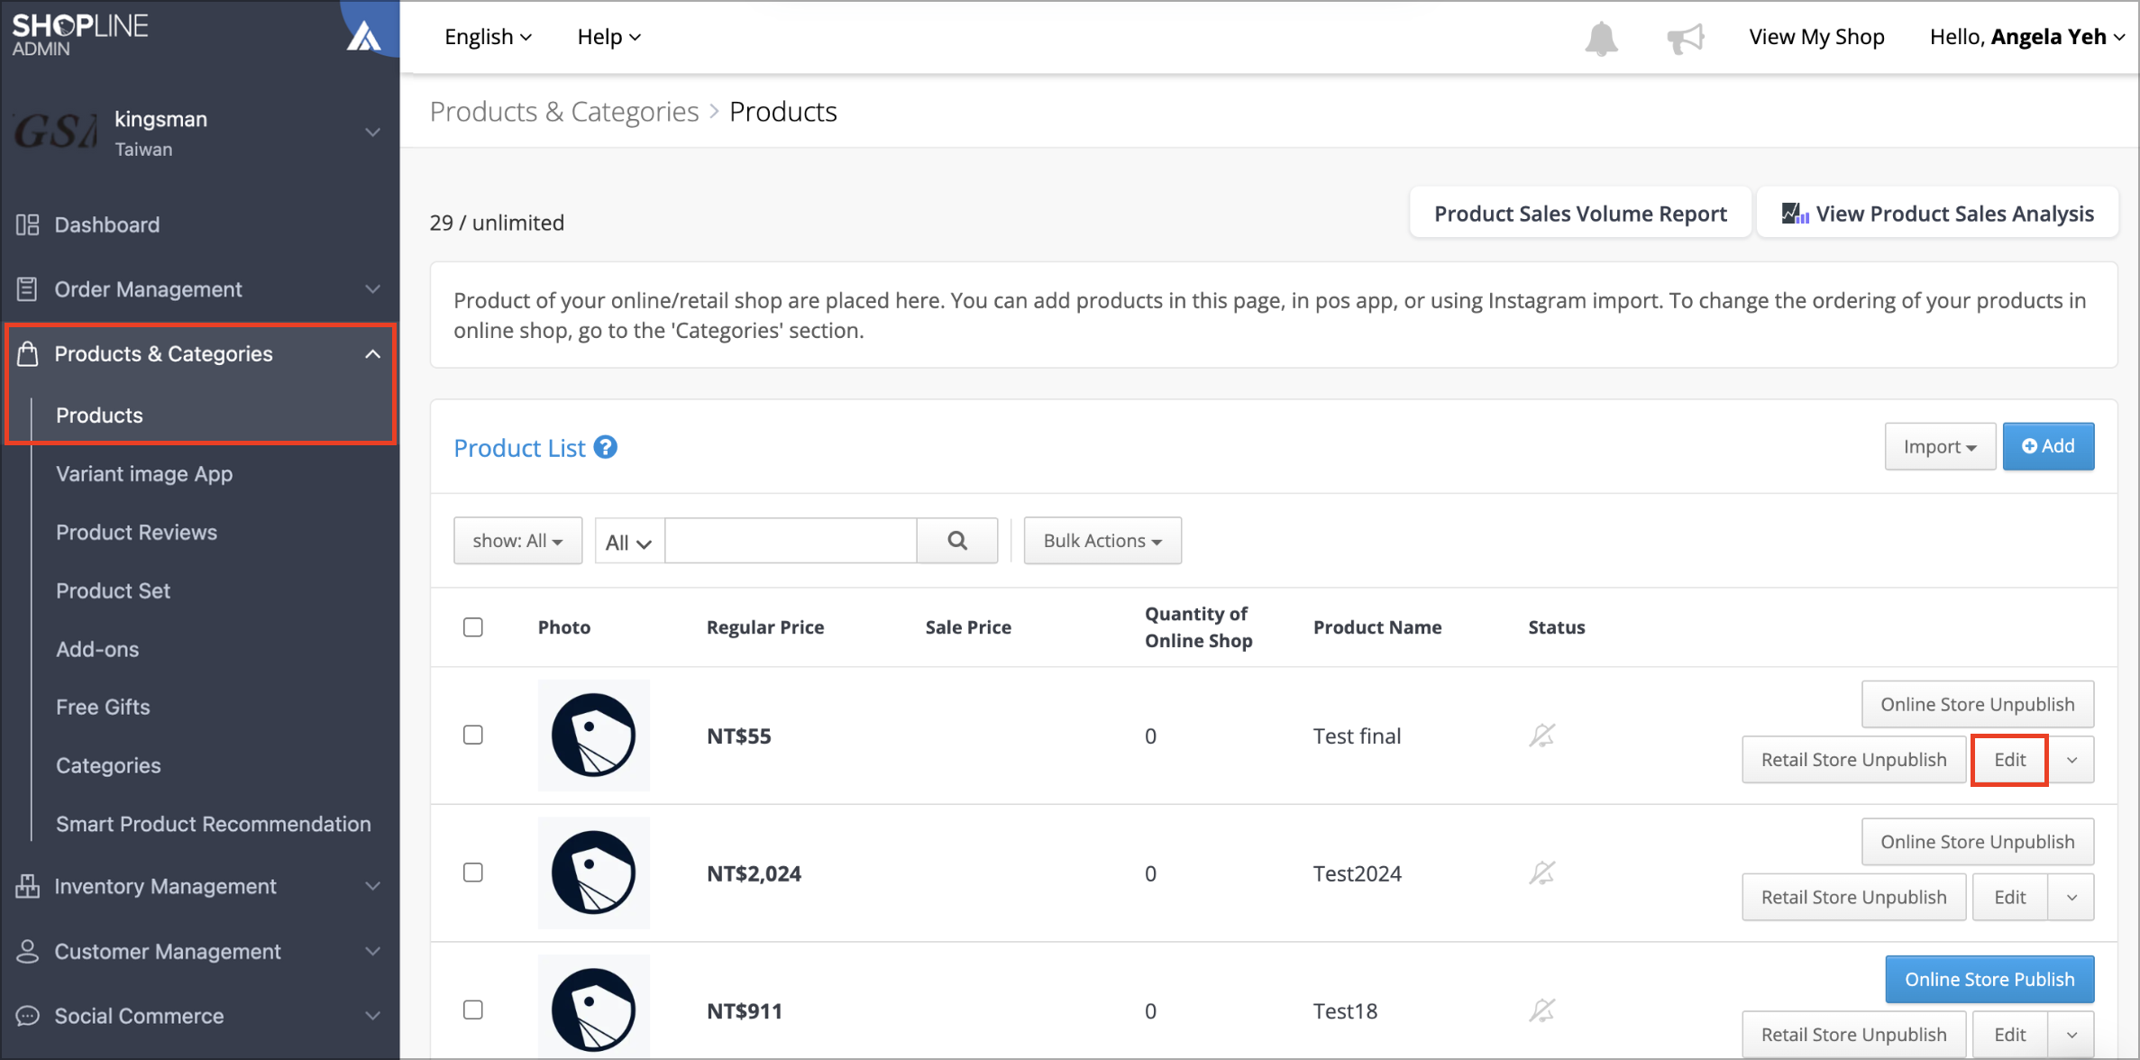2140x1060 pixels.
Task: Open the Bulk Actions dropdown
Action: pos(1102,541)
